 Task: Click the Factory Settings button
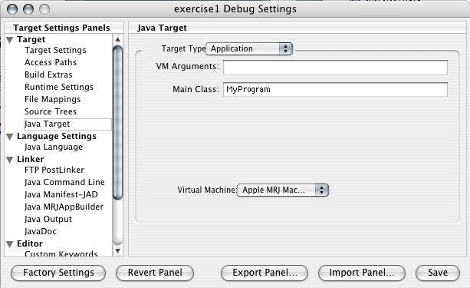(x=58, y=273)
